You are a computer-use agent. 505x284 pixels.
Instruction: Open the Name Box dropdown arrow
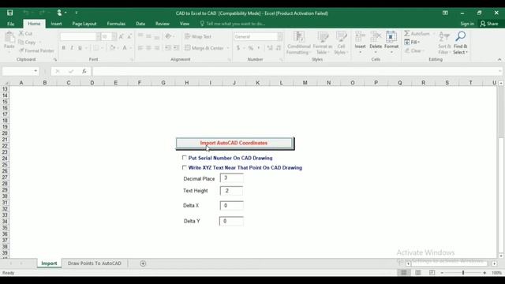[x=36, y=71]
